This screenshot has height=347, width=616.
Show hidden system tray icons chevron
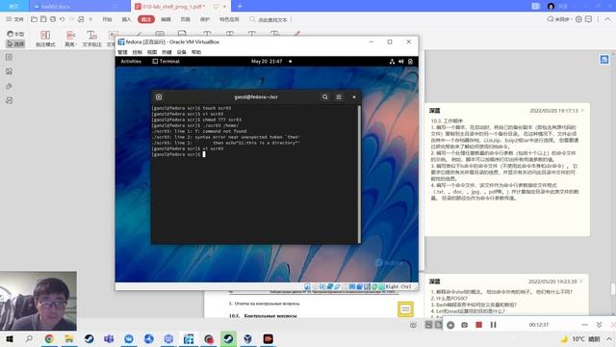(x=609, y=338)
